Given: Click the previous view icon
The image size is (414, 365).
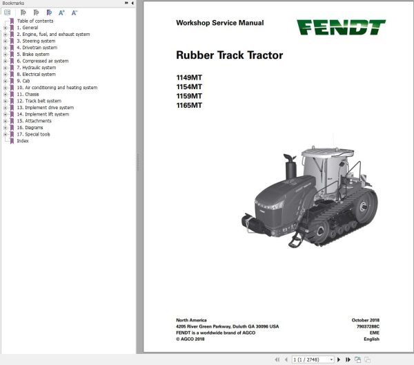Looking at the screenshot, I should click(x=357, y=359).
